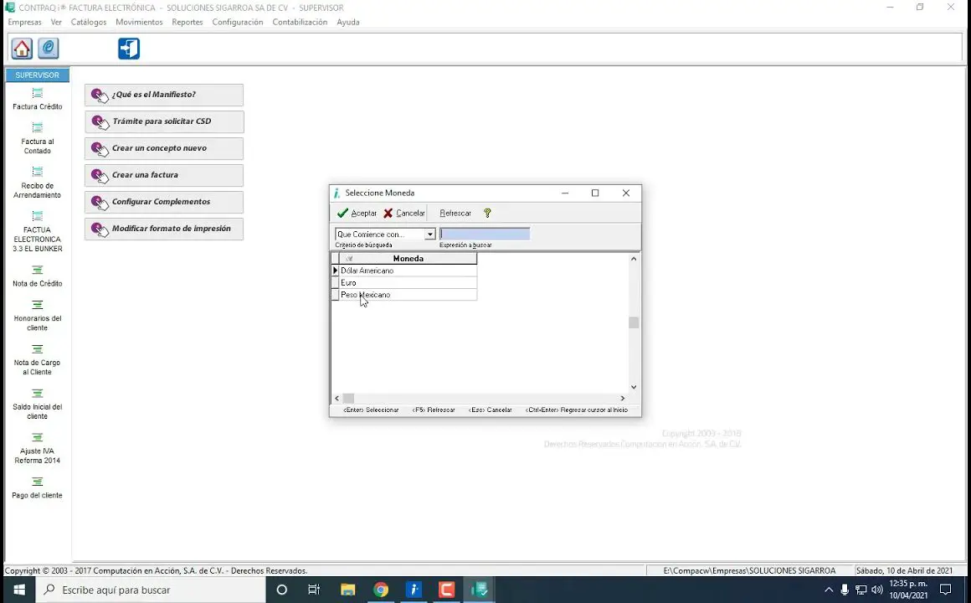This screenshot has width=971, height=603.
Task: Select the Euro currency row
Action: click(x=408, y=282)
